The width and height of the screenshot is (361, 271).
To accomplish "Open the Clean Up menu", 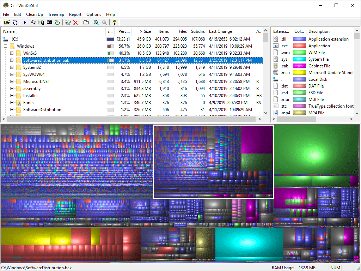I will point(35,14).
